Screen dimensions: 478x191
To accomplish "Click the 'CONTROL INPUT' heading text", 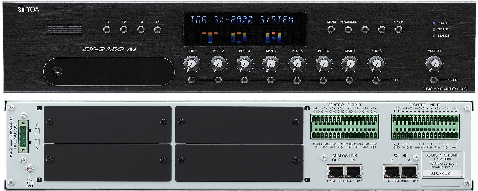I will (425, 105).
